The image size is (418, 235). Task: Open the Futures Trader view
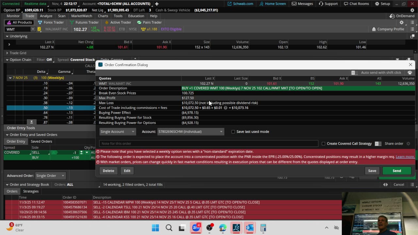click(x=84, y=22)
